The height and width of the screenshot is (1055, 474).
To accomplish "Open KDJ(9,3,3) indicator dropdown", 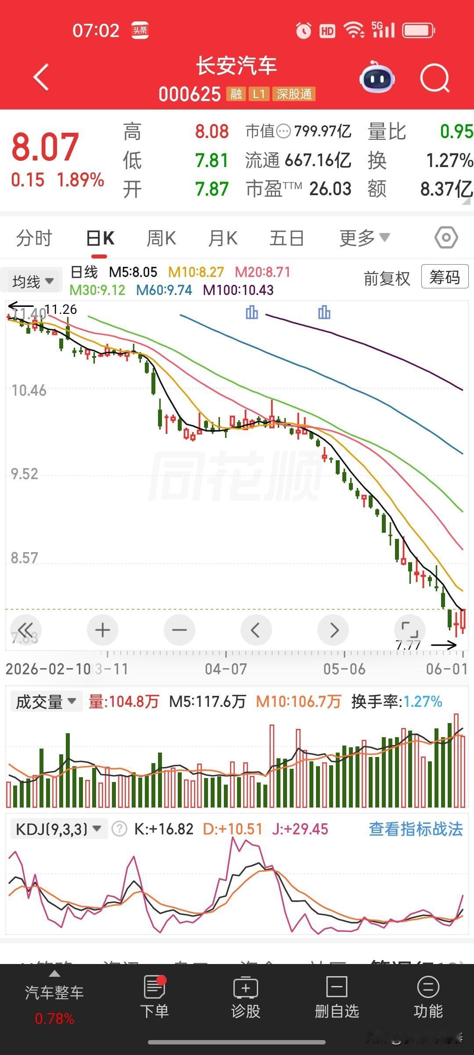I will pos(59,829).
